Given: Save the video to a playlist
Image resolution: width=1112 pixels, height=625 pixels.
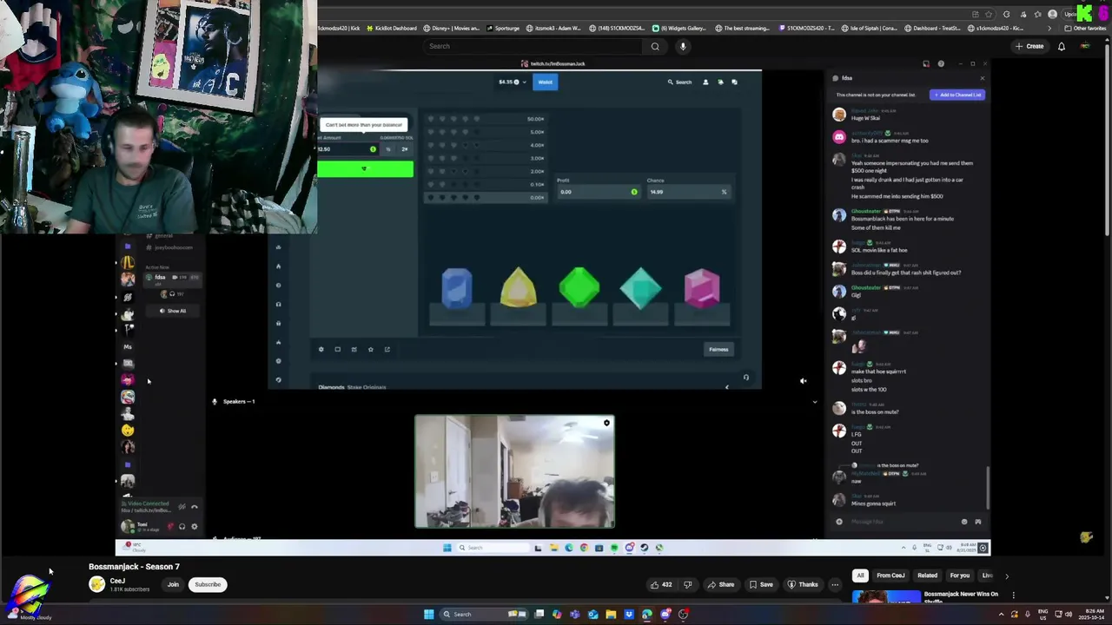Looking at the screenshot, I should pos(761,584).
